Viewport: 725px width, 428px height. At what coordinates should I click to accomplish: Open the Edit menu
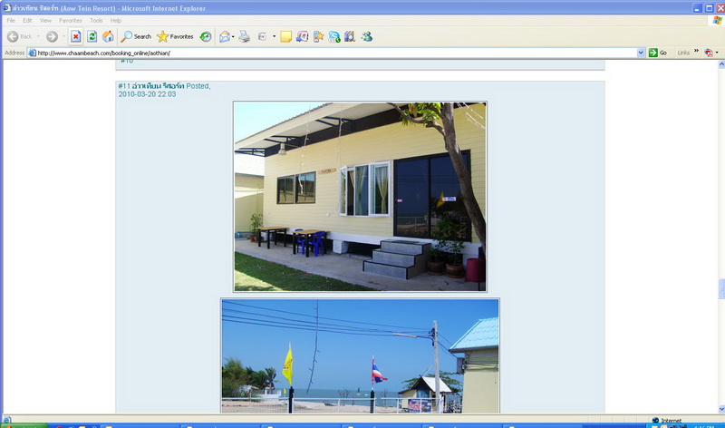coord(27,20)
